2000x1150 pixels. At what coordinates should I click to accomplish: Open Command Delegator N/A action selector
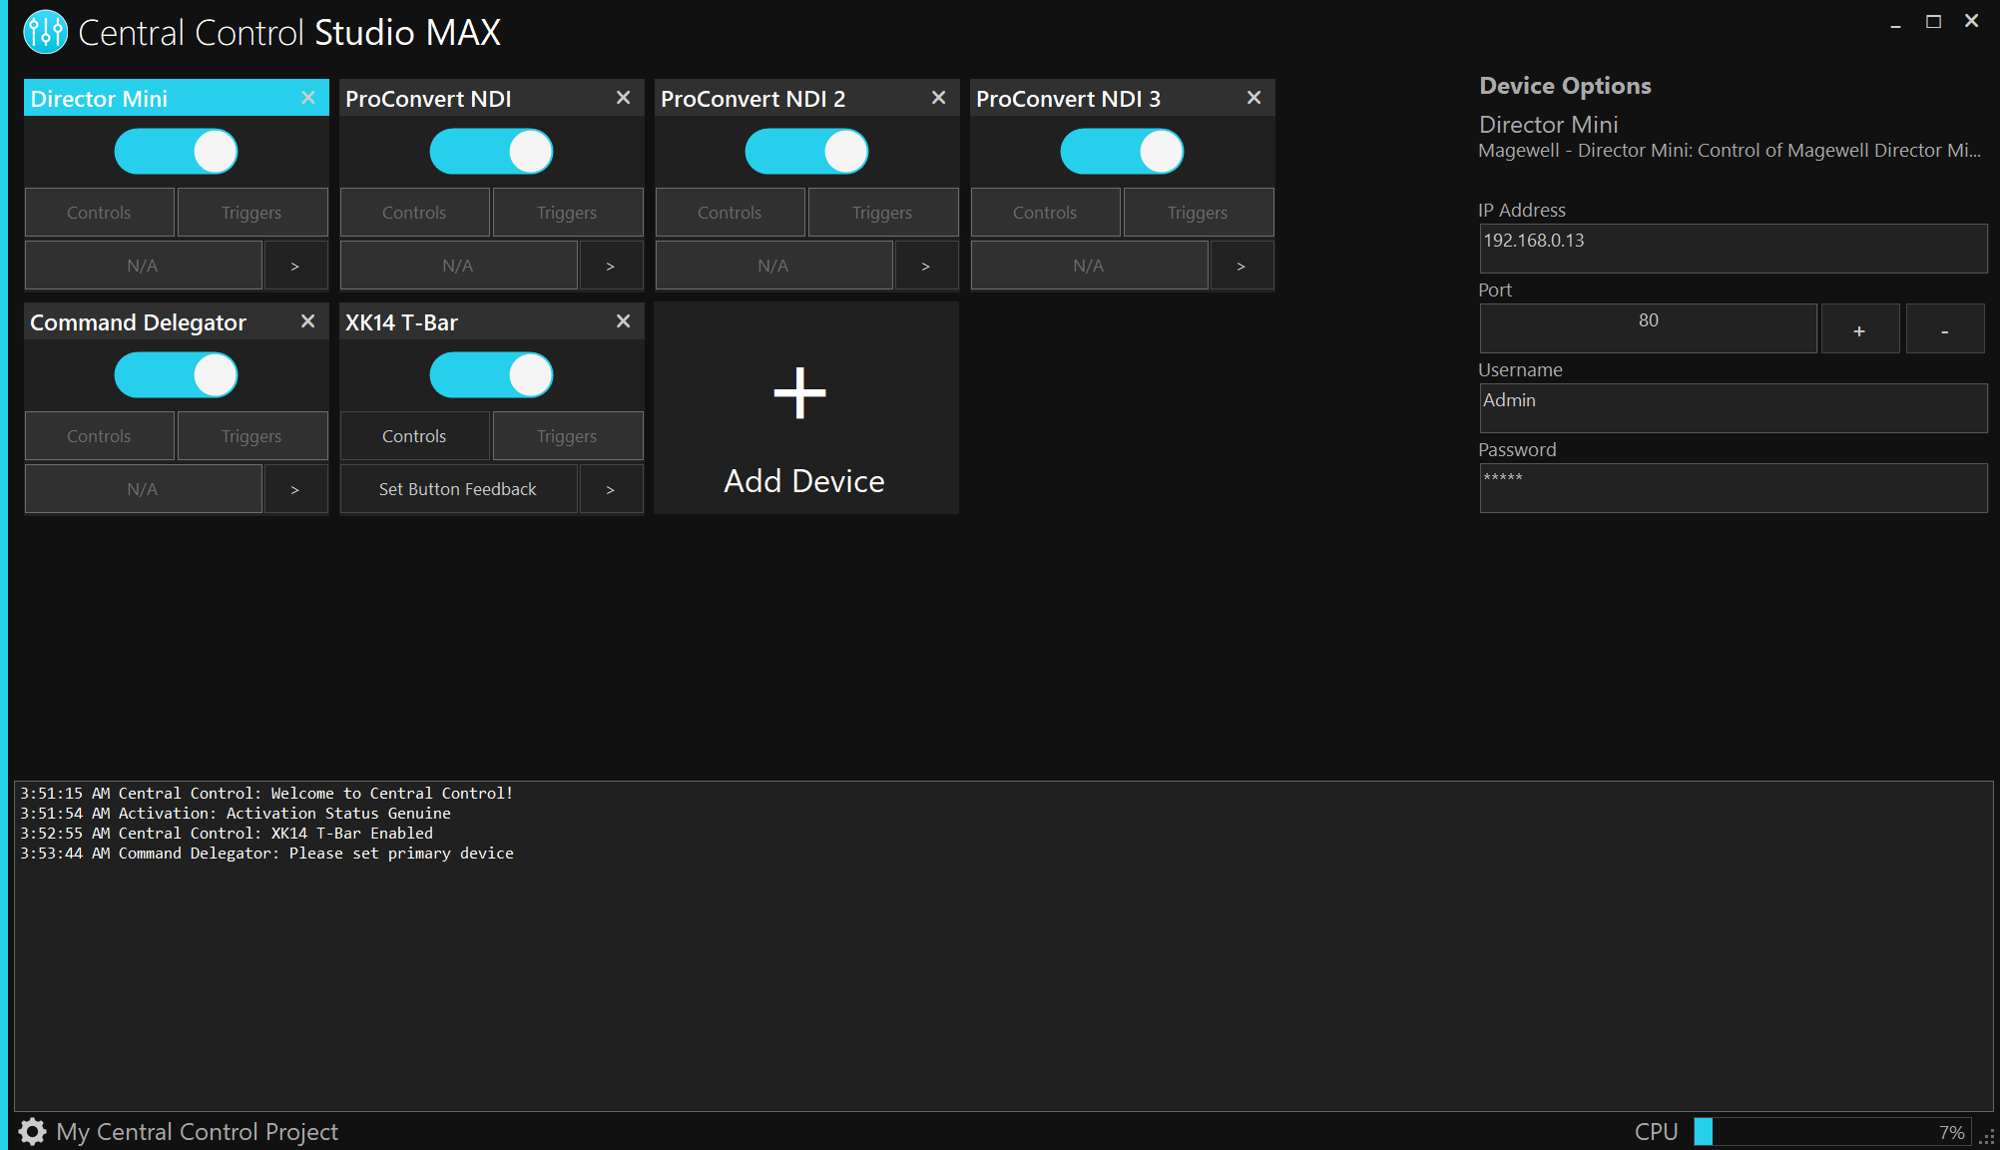click(143, 489)
